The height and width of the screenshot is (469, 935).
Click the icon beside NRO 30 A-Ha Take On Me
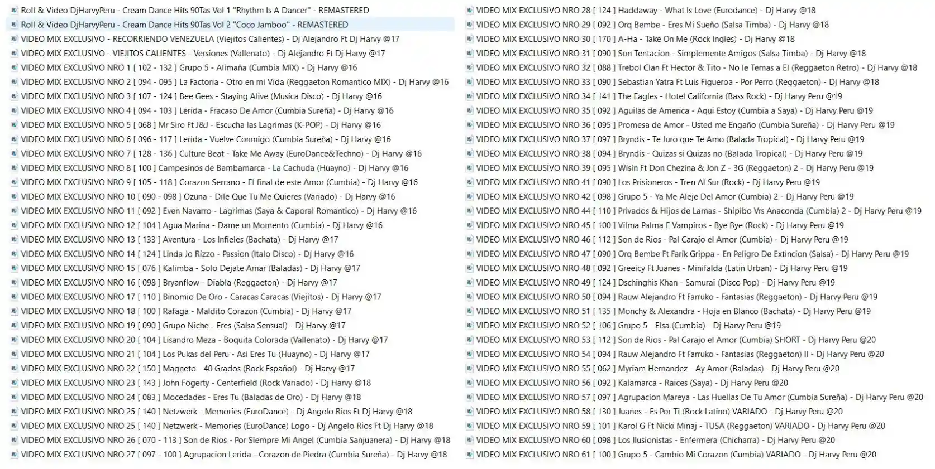click(x=470, y=39)
